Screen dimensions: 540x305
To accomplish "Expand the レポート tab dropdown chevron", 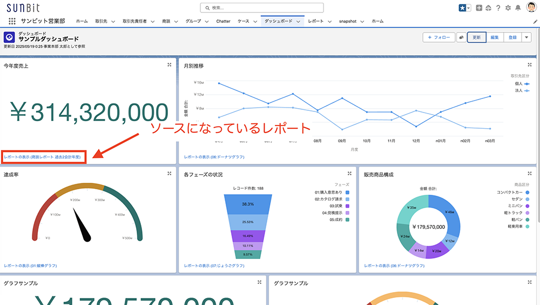I will point(329,22).
